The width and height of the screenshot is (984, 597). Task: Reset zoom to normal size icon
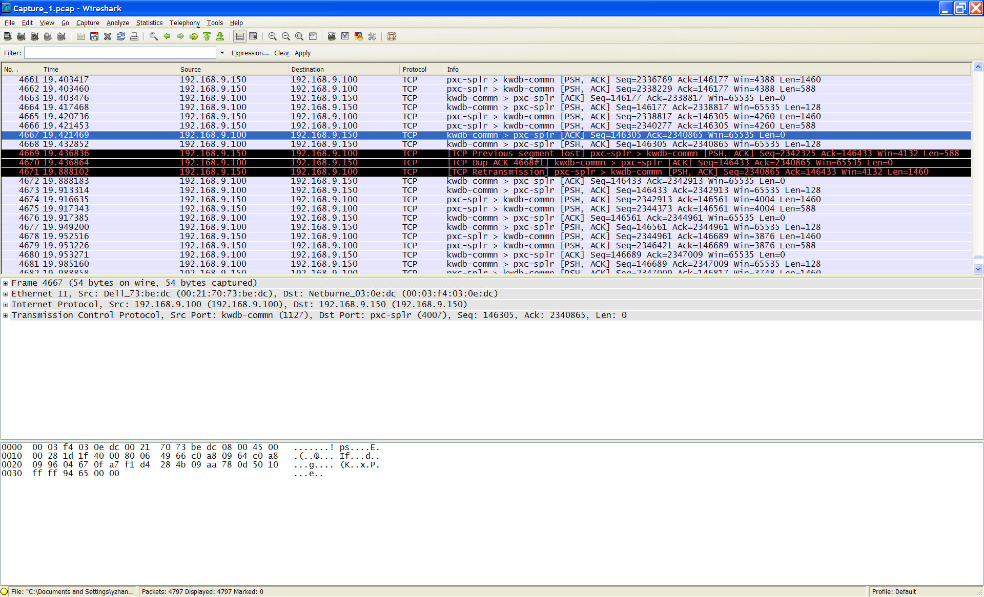coord(299,36)
